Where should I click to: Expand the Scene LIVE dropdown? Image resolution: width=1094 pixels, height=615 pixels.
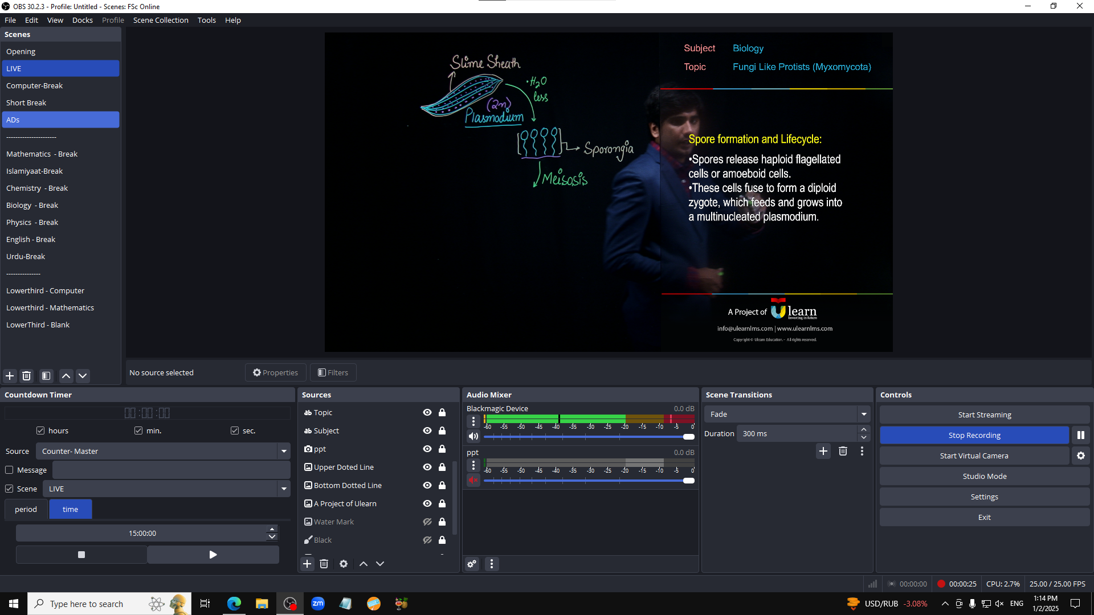click(x=284, y=489)
